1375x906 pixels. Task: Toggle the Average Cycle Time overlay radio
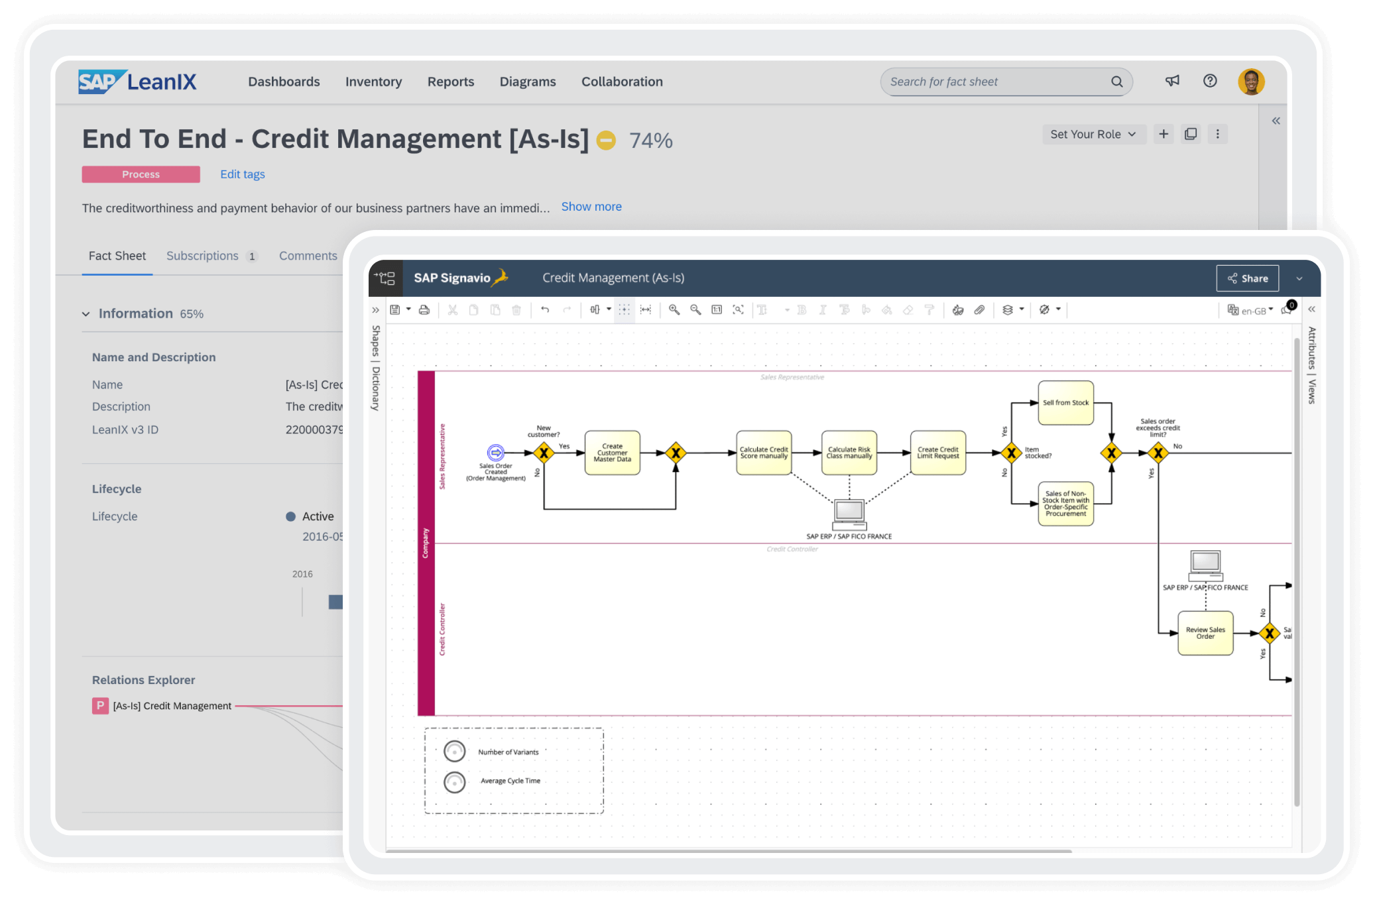point(454,780)
